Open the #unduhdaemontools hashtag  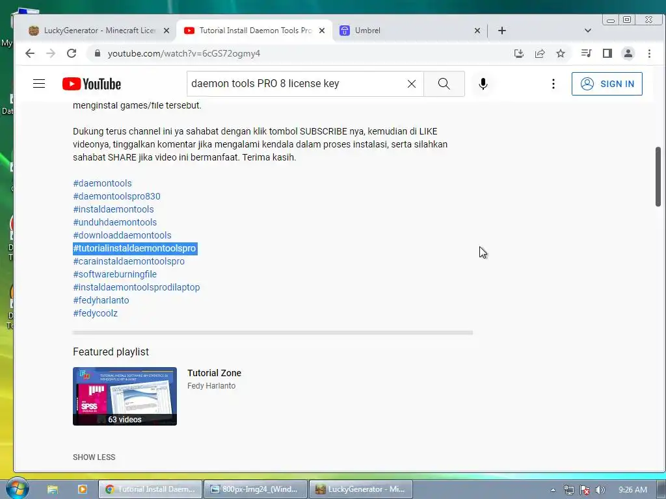[x=114, y=222]
